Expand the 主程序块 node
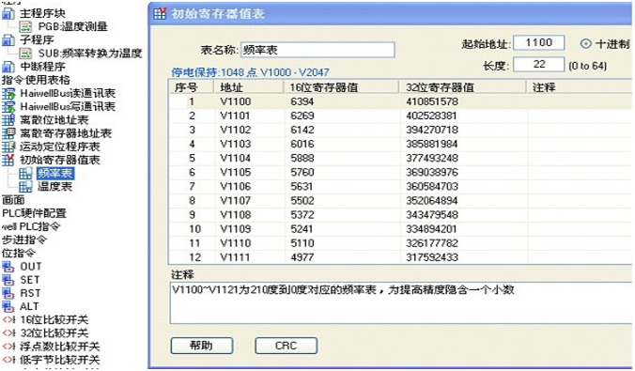The image size is (635, 371). [42, 14]
